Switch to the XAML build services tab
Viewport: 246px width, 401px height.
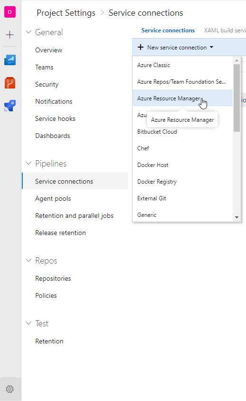[225, 30]
